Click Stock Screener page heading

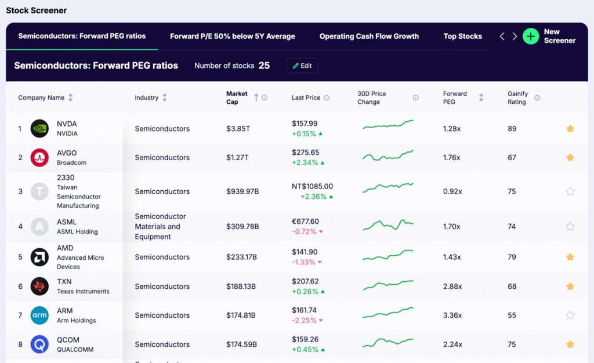[37, 10]
